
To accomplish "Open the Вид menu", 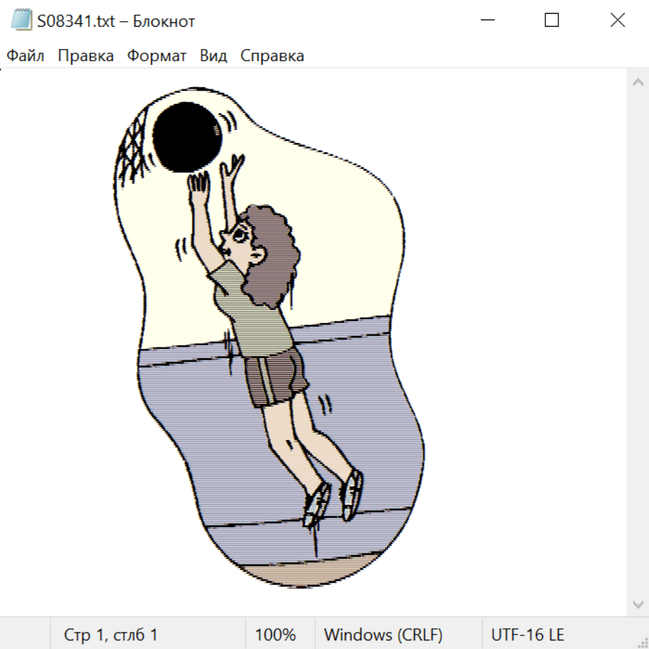I will (x=213, y=56).
